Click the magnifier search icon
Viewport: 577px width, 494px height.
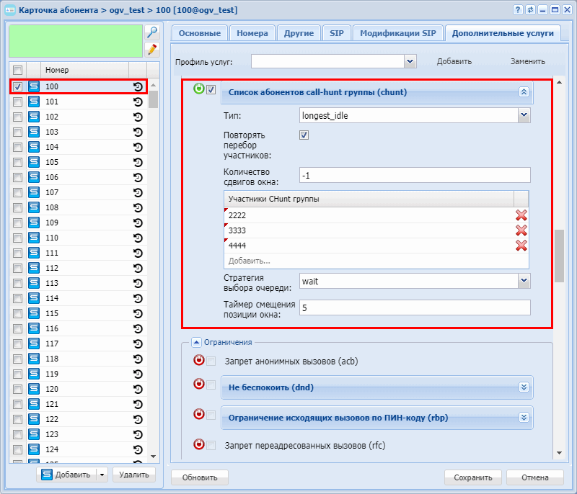(152, 32)
